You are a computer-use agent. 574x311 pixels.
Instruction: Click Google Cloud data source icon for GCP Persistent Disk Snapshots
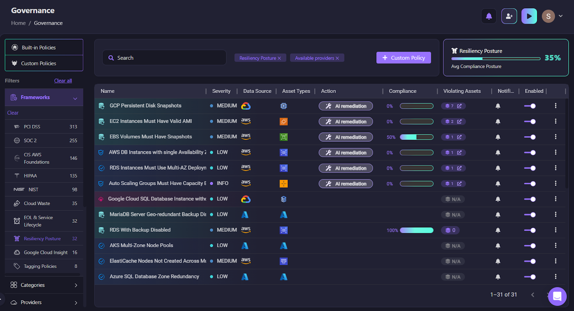tap(246, 106)
